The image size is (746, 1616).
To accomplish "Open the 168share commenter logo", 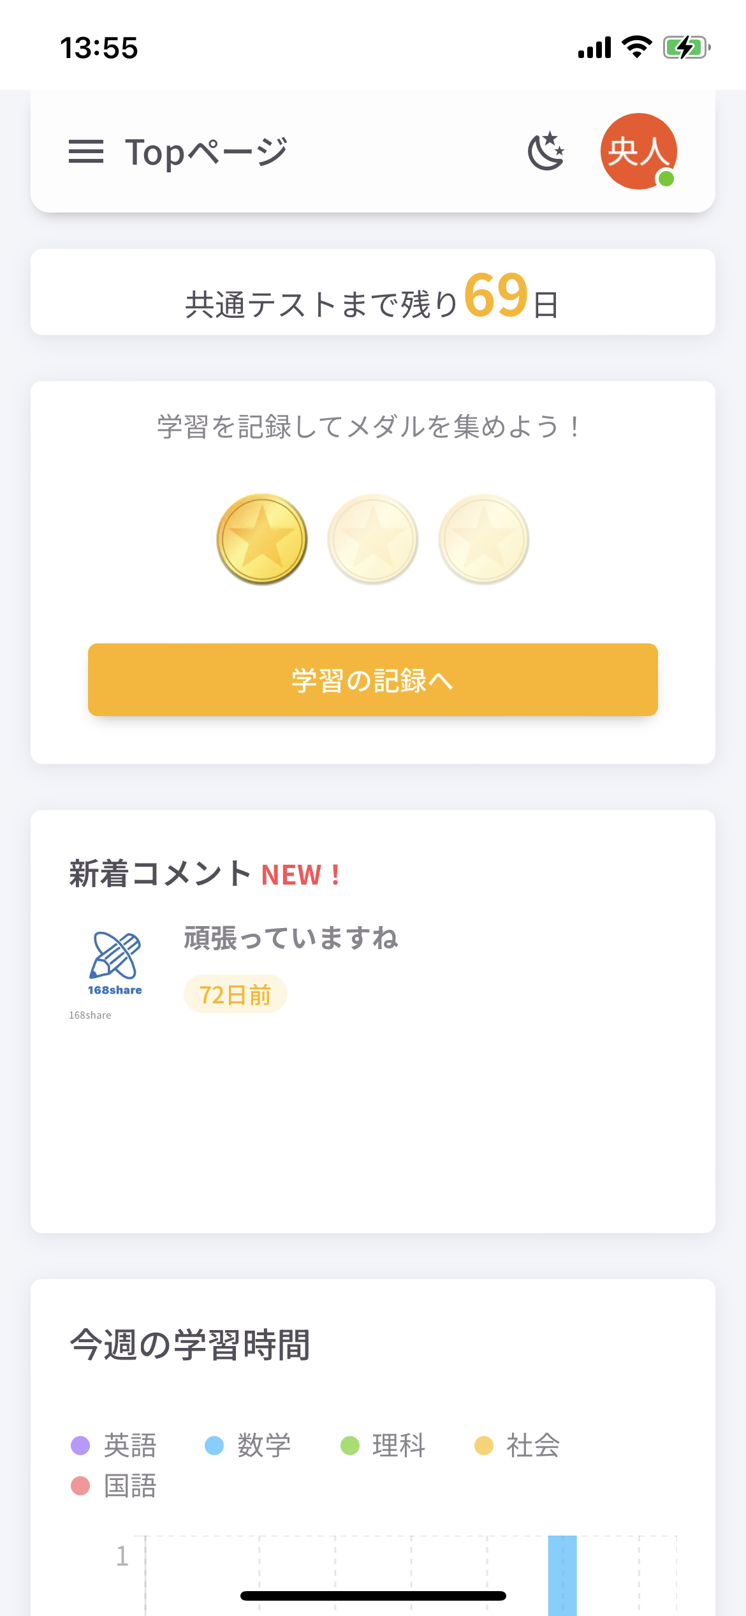I will (x=115, y=963).
